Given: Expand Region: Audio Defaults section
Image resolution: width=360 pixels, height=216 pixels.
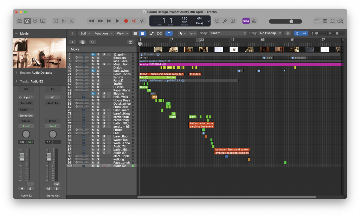Looking at the screenshot, I should (x=17, y=73).
